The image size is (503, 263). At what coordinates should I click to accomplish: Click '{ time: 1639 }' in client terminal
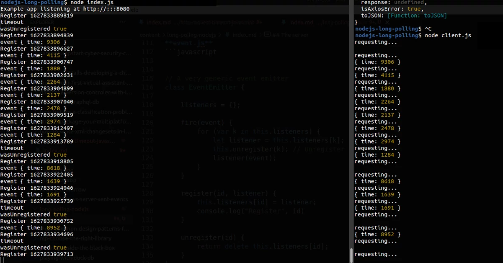378,195
